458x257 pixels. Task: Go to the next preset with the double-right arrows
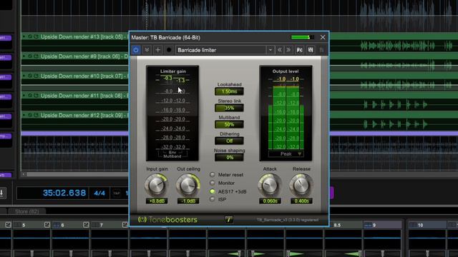[288, 50]
